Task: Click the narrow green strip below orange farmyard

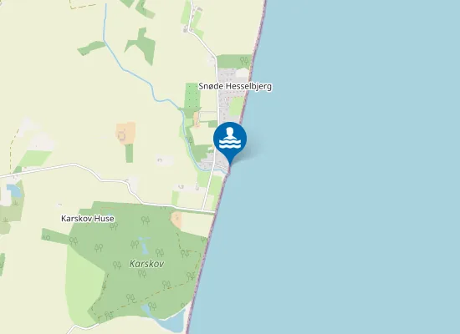Action: coord(129,154)
